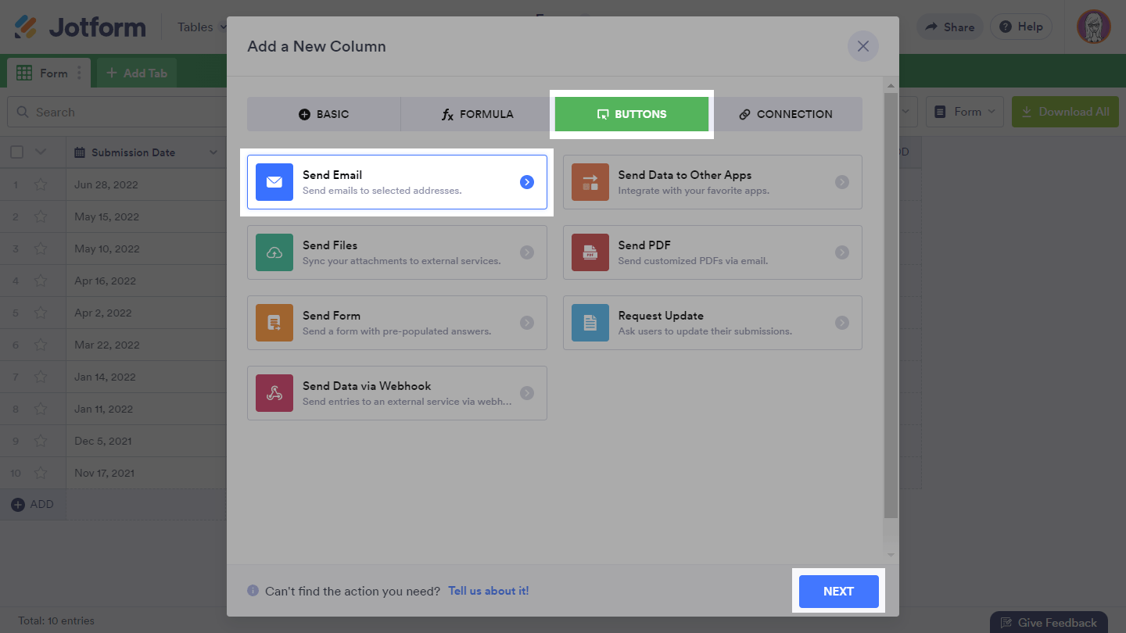Switch to the FORMULA tab

pyautogui.click(x=478, y=114)
